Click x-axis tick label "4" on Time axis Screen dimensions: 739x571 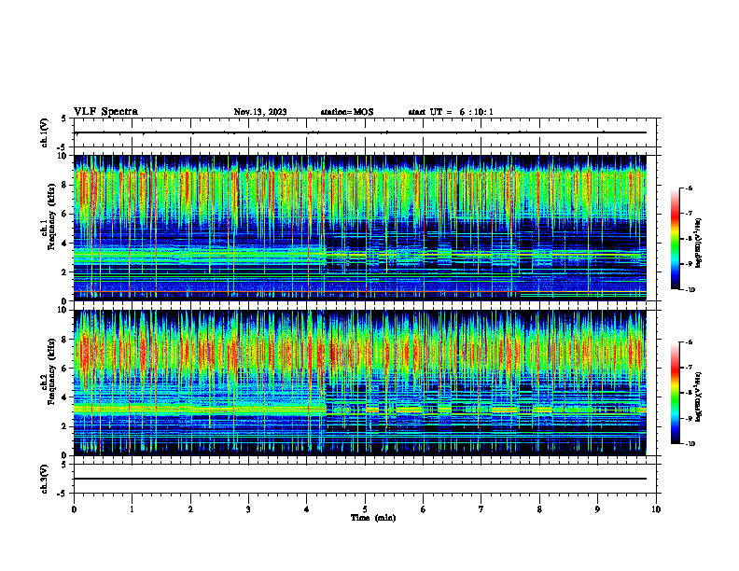(x=307, y=509)
